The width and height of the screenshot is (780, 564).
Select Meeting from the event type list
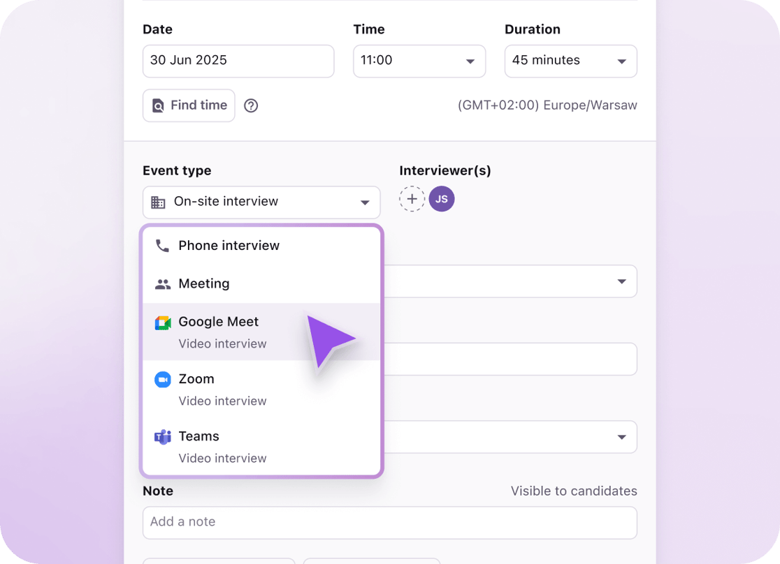pos(203,283)
